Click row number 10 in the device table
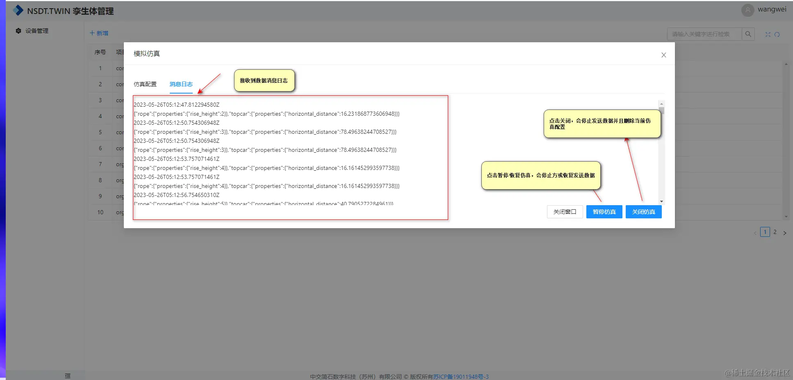This screenshot has width=793, height=380. tap(100, 212)
